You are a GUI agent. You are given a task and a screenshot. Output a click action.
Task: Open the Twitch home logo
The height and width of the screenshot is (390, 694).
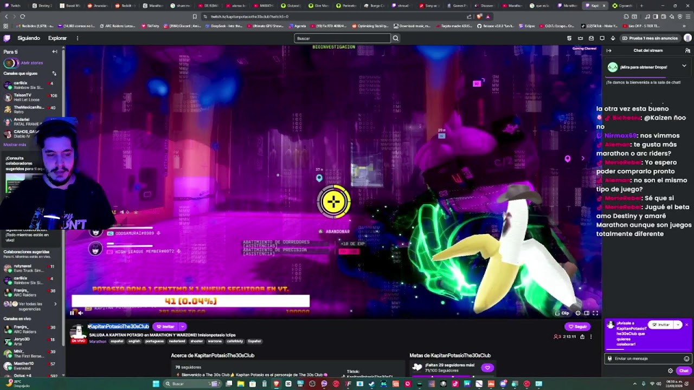(7, 38)
